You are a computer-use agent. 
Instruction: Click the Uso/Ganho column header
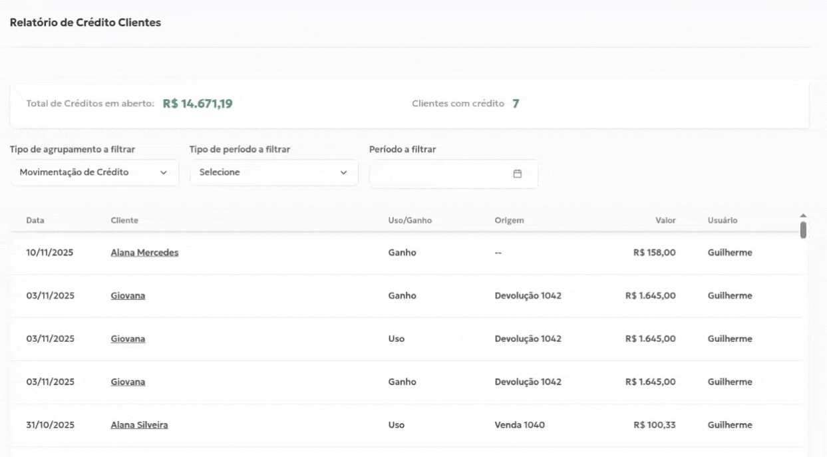click(x=410, y=221)
